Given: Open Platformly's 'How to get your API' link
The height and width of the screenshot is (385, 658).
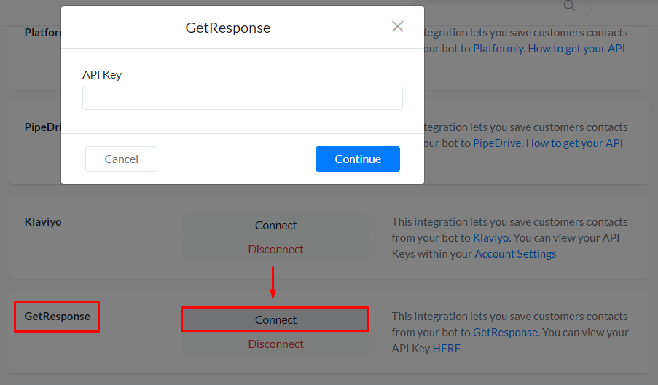Looking at the screenshot, I should tap(576, 49).
